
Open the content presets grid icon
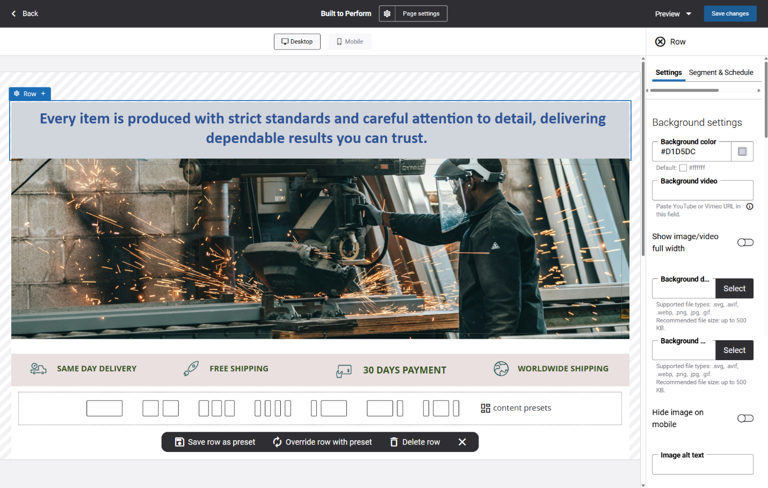pos(486,408)
